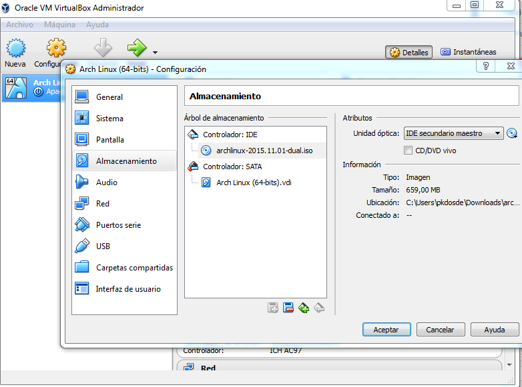Click the Nueva toolbar icon
This screenshot has width=522, height=387.
(x=15, y=52)
